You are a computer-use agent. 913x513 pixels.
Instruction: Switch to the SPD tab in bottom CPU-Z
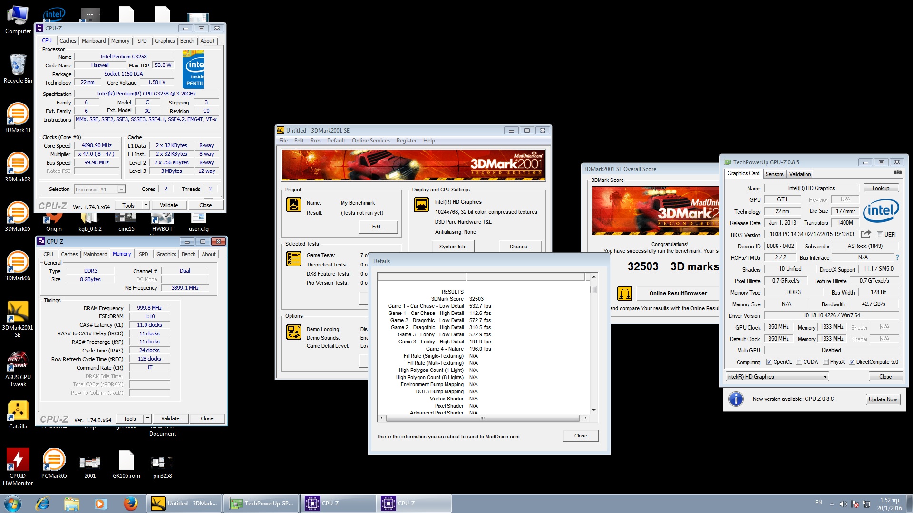(143, 254)
